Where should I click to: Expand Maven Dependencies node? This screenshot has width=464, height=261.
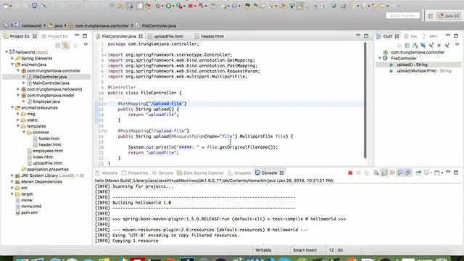tap(12, 181)
